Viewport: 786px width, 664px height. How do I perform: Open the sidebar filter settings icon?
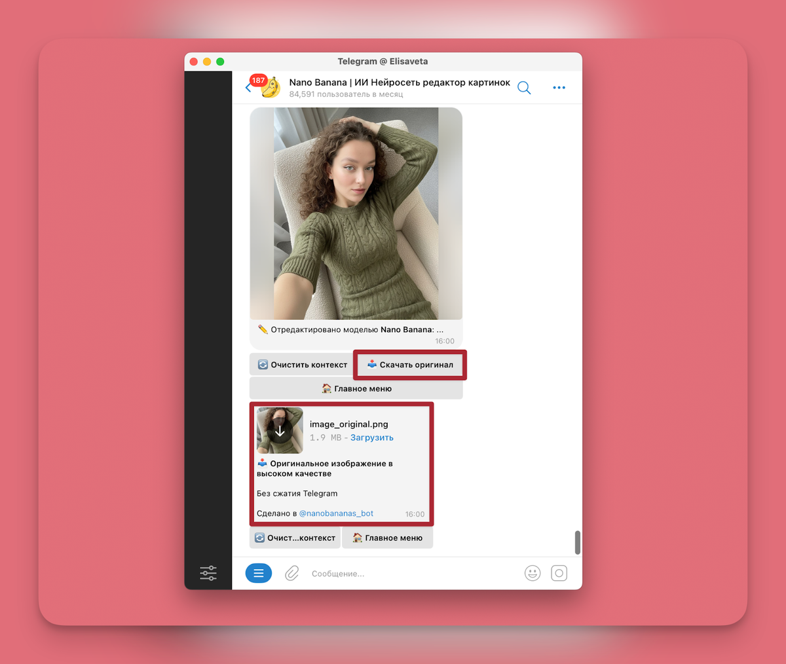coord(208,573)
